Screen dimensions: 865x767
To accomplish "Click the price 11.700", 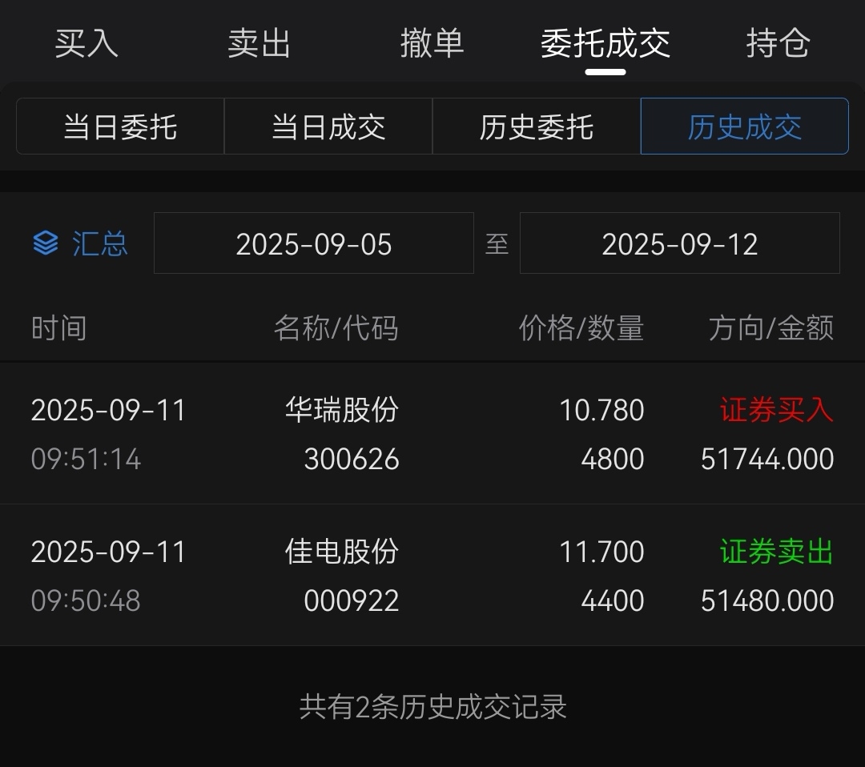I will (601, 552).
